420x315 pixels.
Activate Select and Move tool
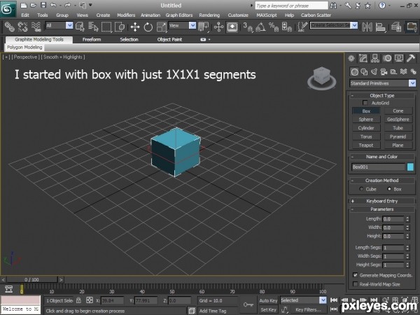point(135,27)
